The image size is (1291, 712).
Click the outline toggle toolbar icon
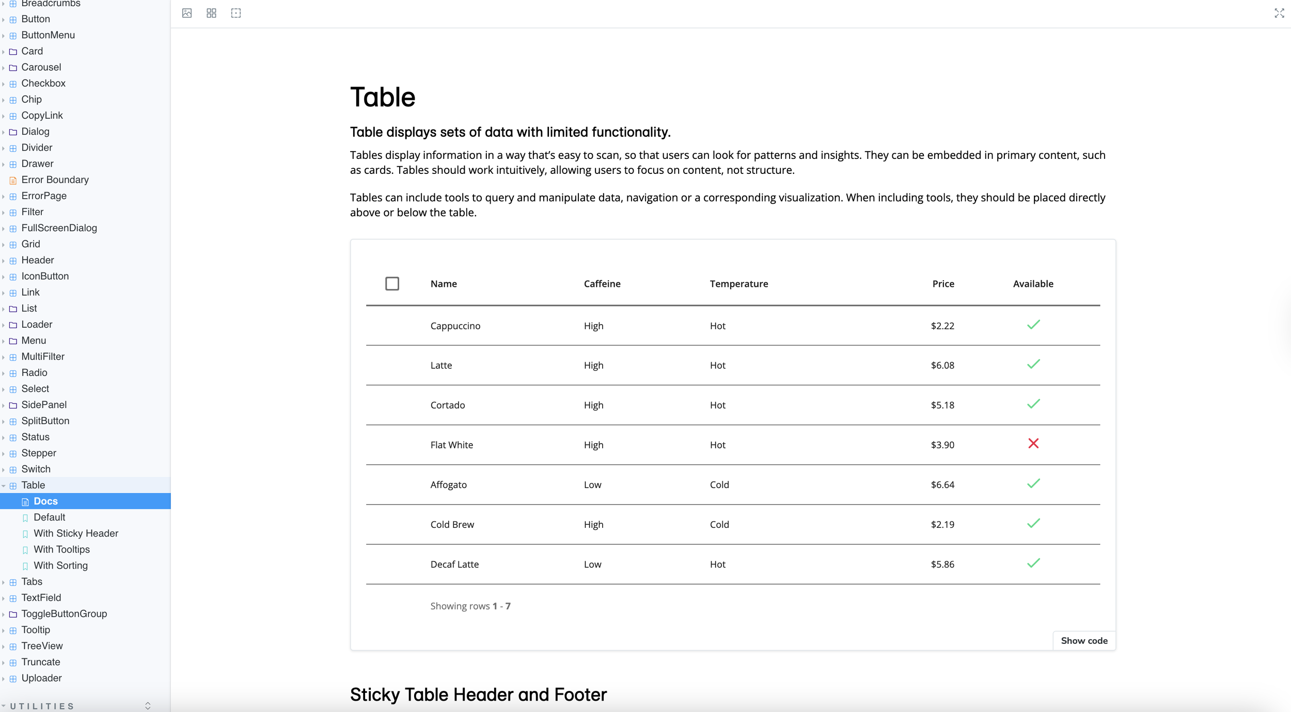(236, 13)
